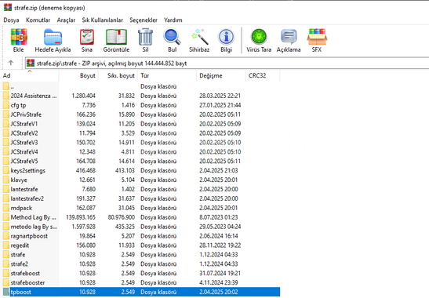Click the parent '..' folder icon
Image resolution: width=429 pixels, height=298 pixels.
(6, 86)
